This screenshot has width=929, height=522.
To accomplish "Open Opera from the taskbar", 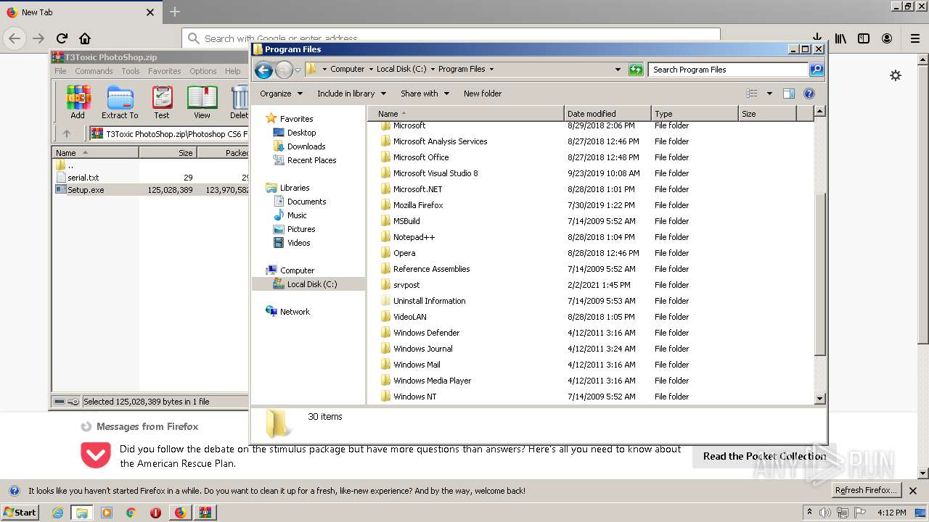I will (x=155, y=513).
